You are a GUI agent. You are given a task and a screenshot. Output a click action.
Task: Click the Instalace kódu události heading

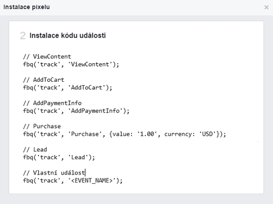(68, 35)
